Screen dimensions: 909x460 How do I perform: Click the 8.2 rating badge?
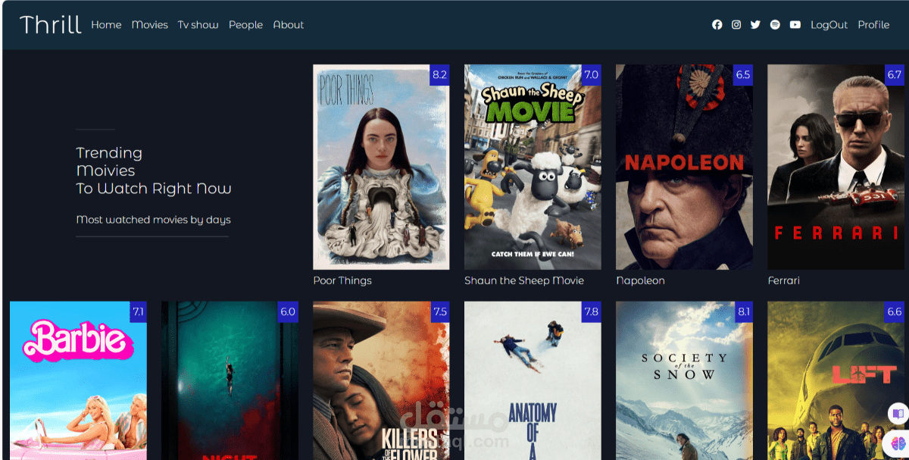tap(439, 75)
